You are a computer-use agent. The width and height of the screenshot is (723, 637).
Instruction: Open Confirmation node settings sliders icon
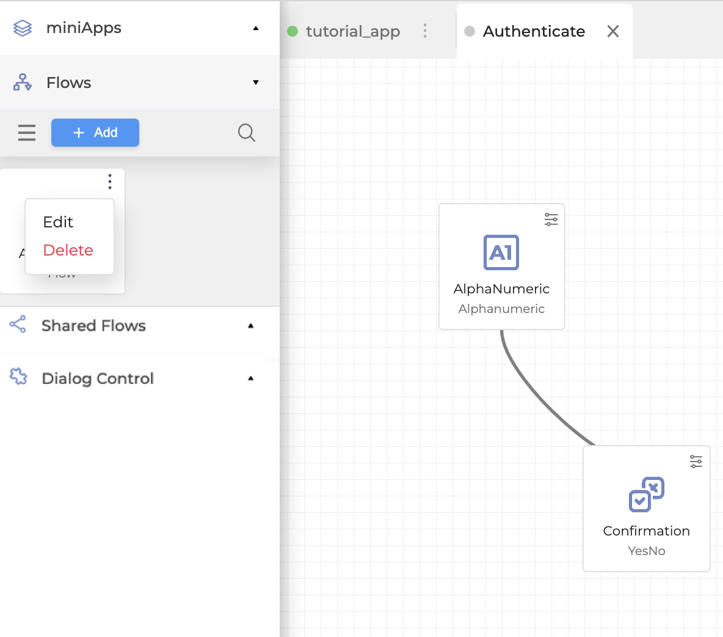[696, 462]
